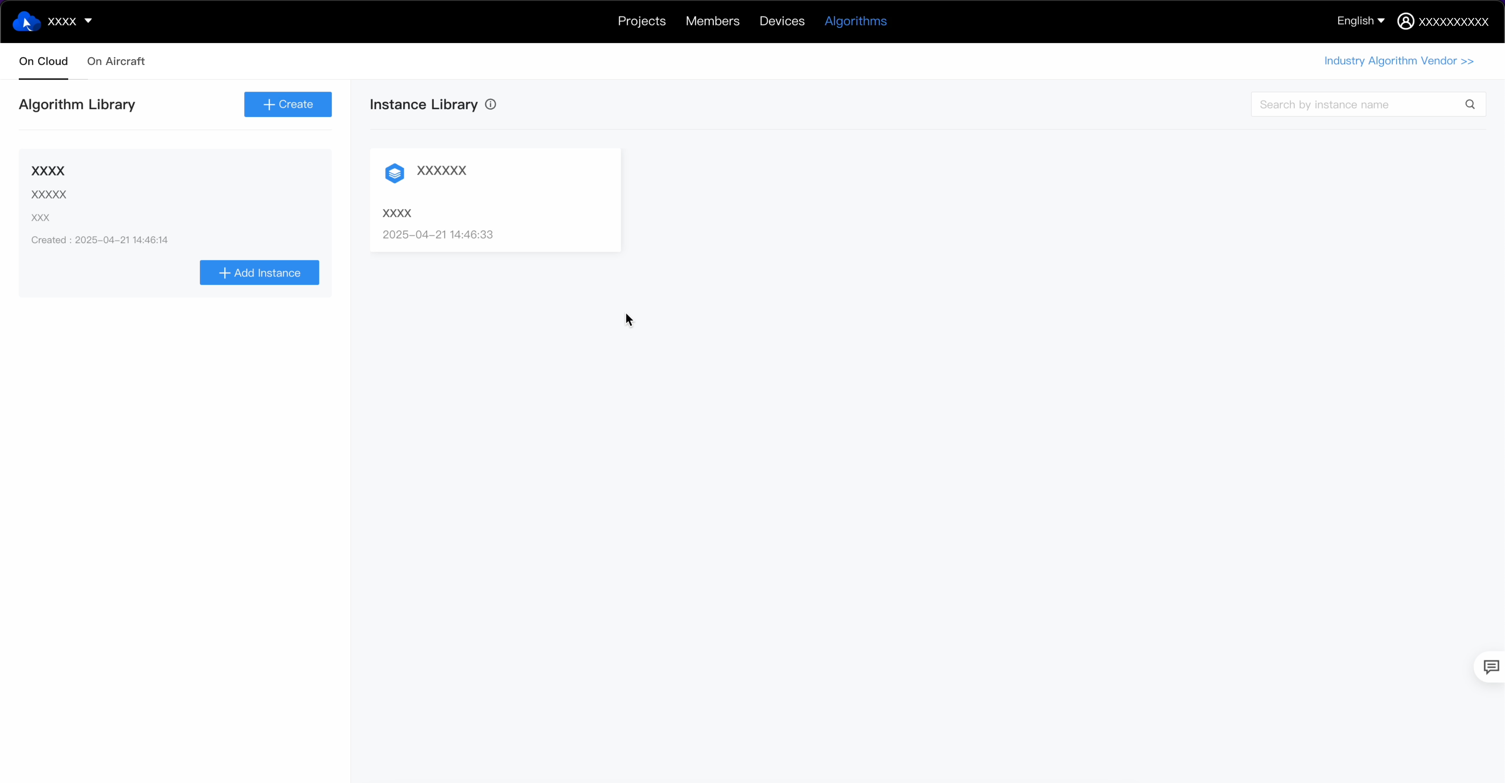Select the On Cloud tab
Screen dimensions: 1505x783
click(x=43, y=61)
